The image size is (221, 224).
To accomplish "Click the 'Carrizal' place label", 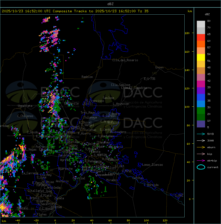I will pos(79,178).
